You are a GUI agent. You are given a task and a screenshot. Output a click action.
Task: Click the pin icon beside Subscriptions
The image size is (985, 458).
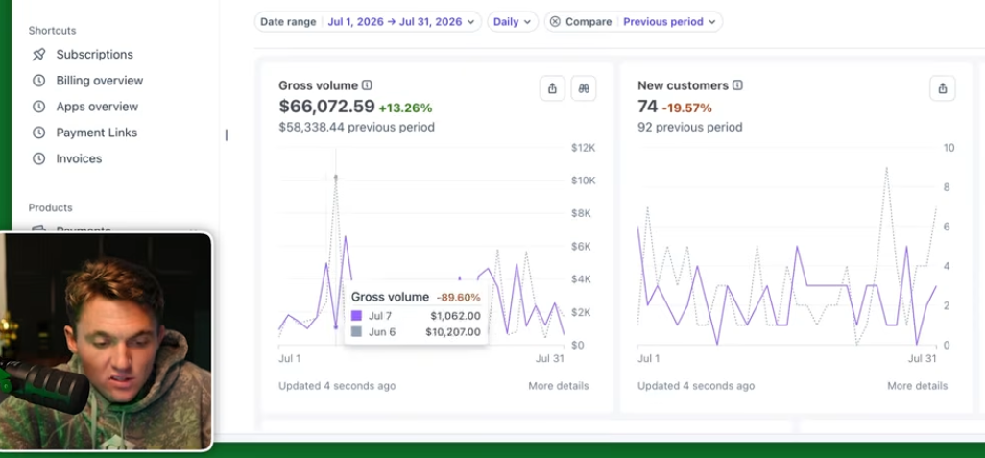[x=39, y=54]
